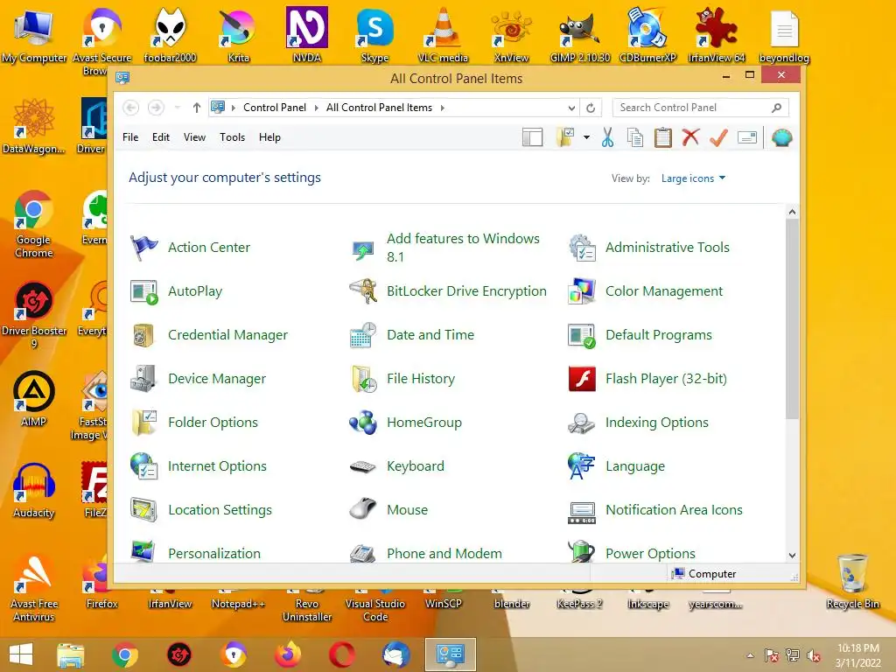This screenshot has height=672, width=896.
Task: Open the View menu
Action: point(194,137)
